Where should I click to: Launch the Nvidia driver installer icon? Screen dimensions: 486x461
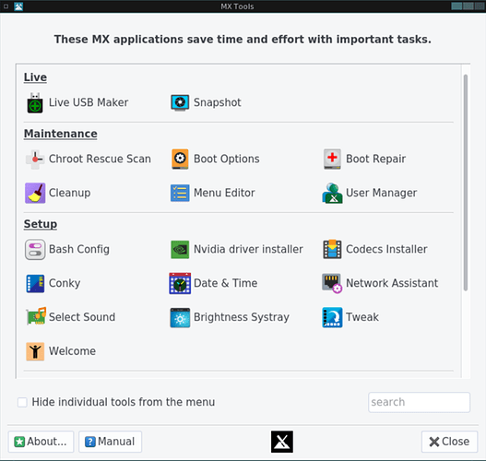coord(180,249)
